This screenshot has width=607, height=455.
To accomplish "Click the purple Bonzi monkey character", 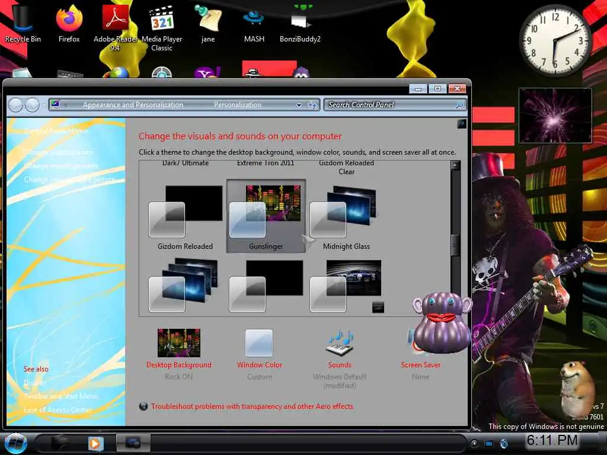I will 442,323.
